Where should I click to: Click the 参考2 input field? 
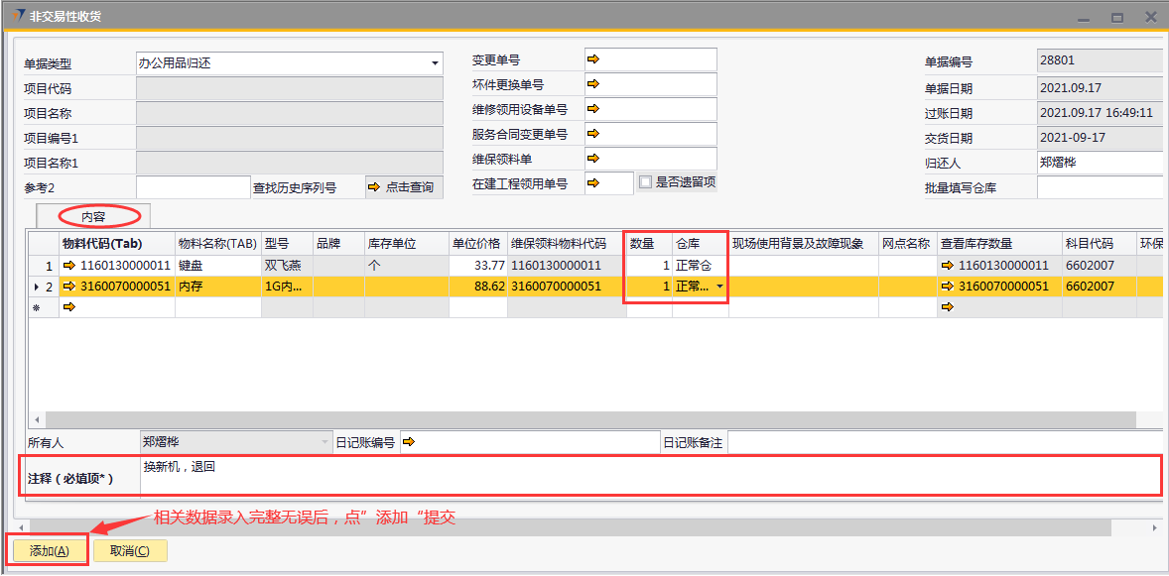click(x=193, y=187)
